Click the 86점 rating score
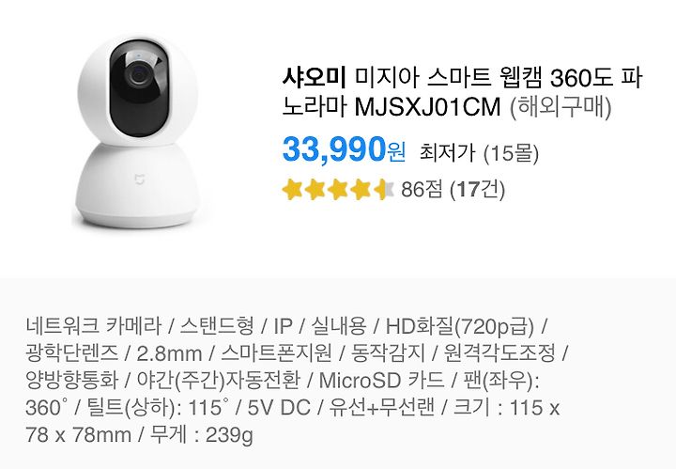 pyautogui.click(x=422, y=189)
